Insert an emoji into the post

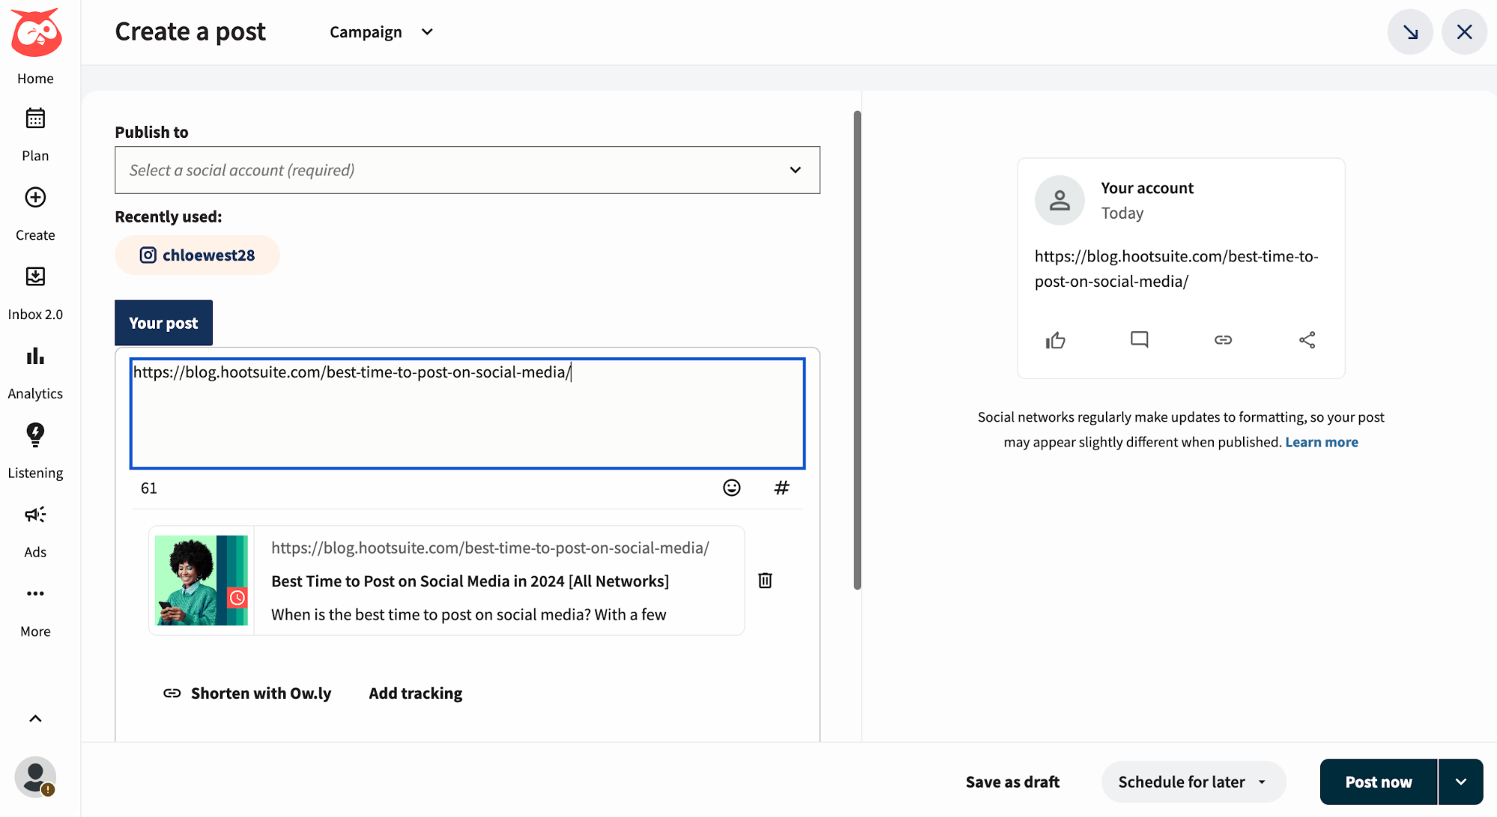[731, 488]
